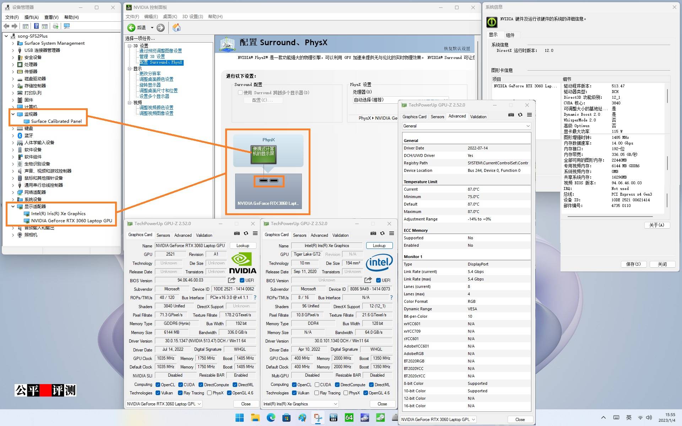The width and height of the screenshot is (682, 426).
Task: Open hamburger menu in RTX 3060 GPU-Z window
Action: (x=255, y=233)
